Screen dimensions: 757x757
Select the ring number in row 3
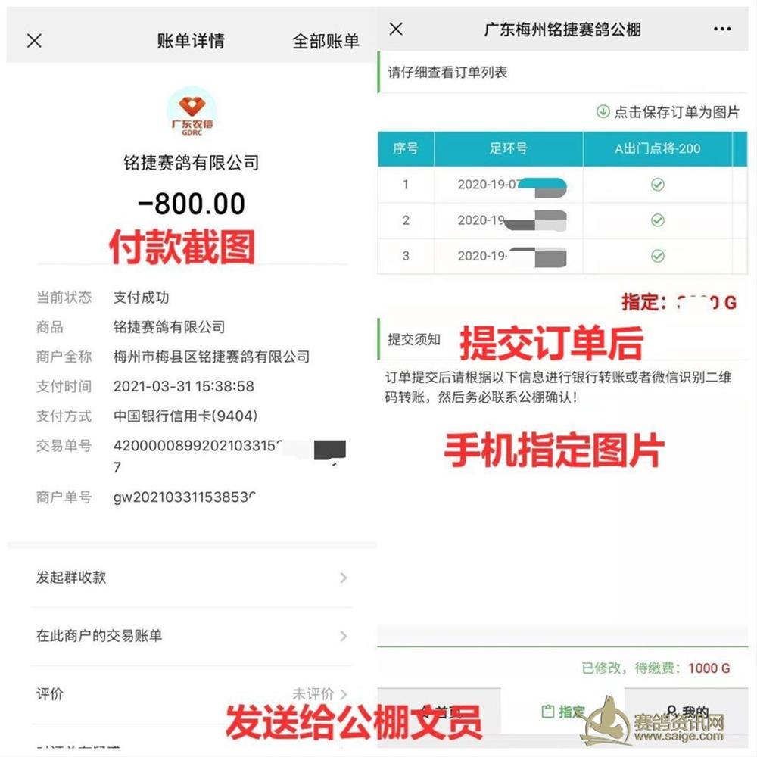coord(512,256)
